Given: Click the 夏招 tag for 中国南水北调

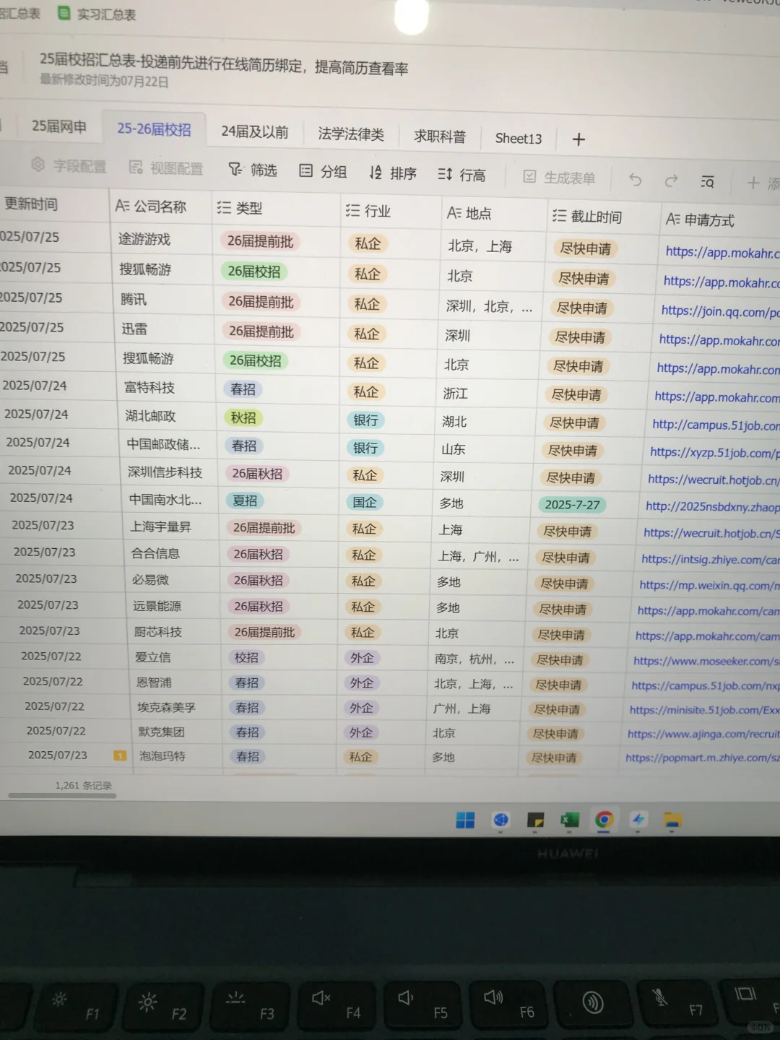Looking at the screenshot, I should [x=245, y=500].
